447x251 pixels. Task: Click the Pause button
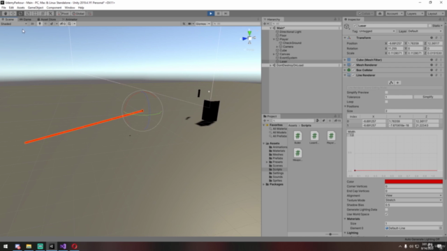pyautogui.click(x=219, y=13)
